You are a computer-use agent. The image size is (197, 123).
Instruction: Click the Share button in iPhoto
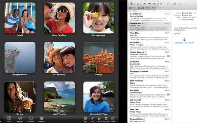pyautogui.click(x=113, y=119)
